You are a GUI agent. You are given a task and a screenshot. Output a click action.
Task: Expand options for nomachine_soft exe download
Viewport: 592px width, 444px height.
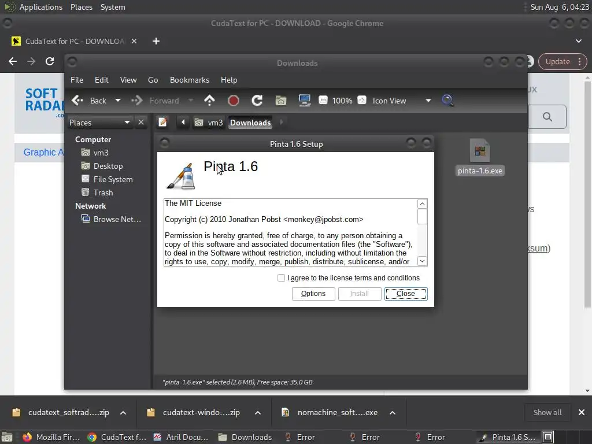(393, 413)
